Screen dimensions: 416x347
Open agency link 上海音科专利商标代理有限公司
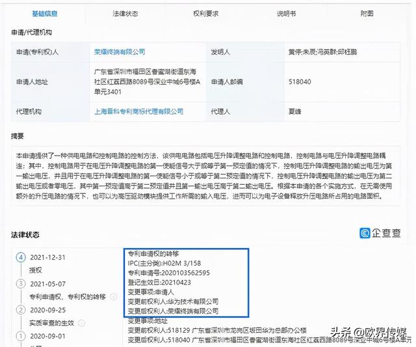(138, 111)
